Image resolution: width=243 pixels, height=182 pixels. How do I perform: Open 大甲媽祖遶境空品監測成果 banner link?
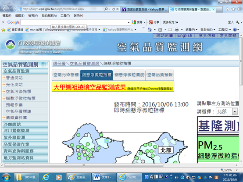90,88
